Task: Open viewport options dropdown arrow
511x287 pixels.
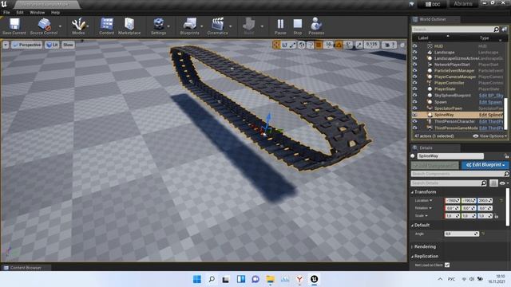Action: pos(6,45)
